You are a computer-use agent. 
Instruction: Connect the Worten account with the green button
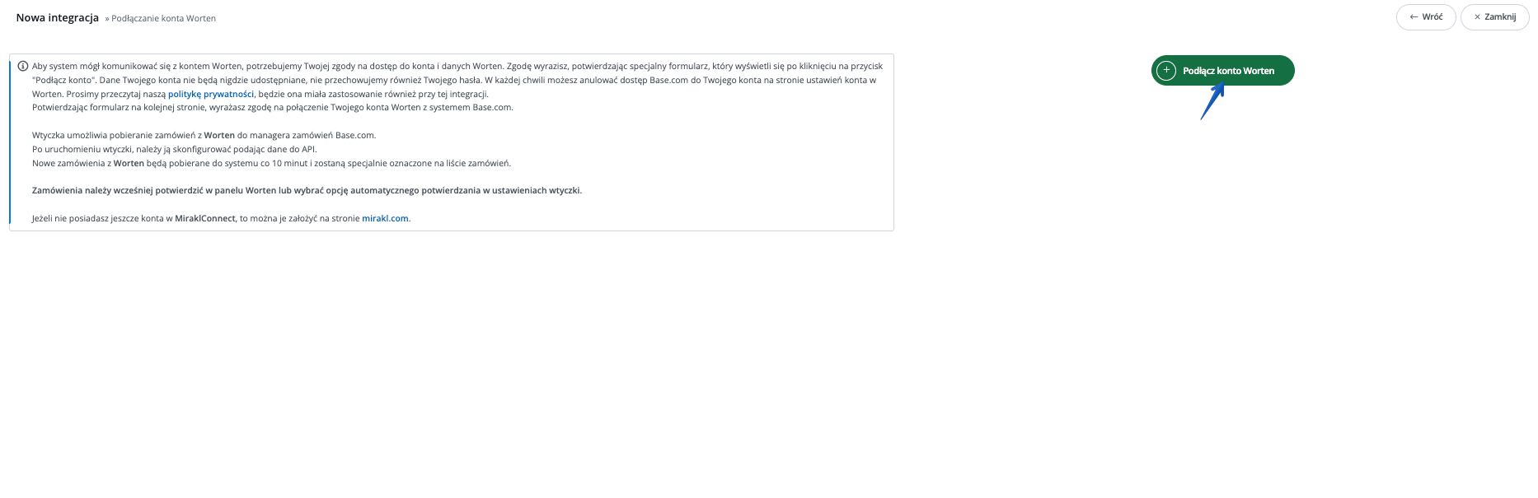click(x=1222, y=71)
